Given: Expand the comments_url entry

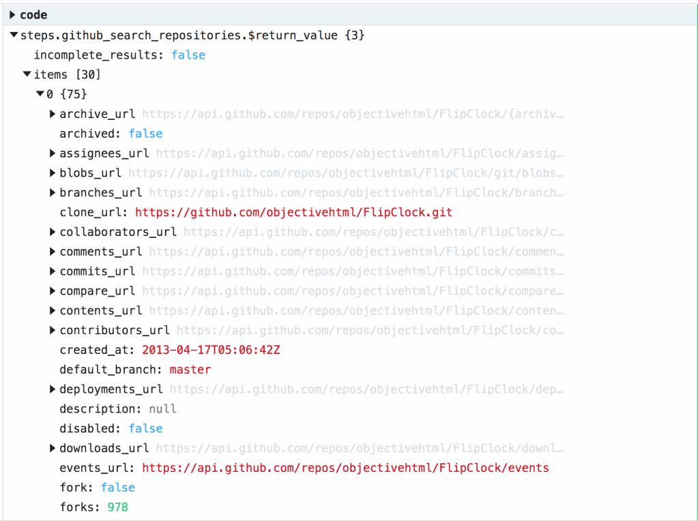Looking at the screenshot, I should click(53, 252).
